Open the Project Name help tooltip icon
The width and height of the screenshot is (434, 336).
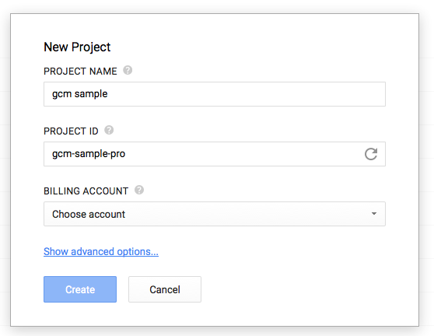coord(128,70)
